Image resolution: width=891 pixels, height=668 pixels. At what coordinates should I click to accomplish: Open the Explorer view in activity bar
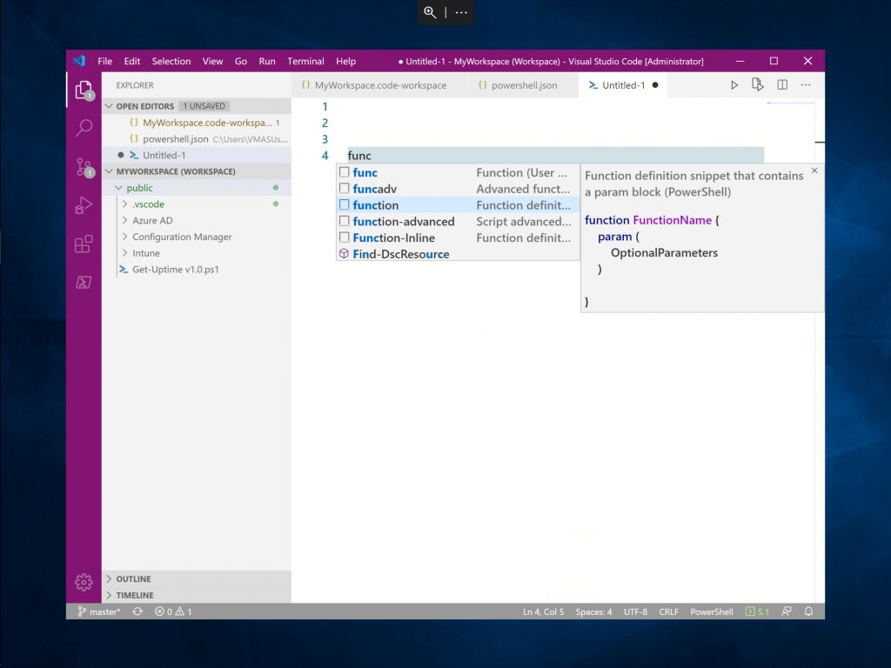tap(84, 90)
